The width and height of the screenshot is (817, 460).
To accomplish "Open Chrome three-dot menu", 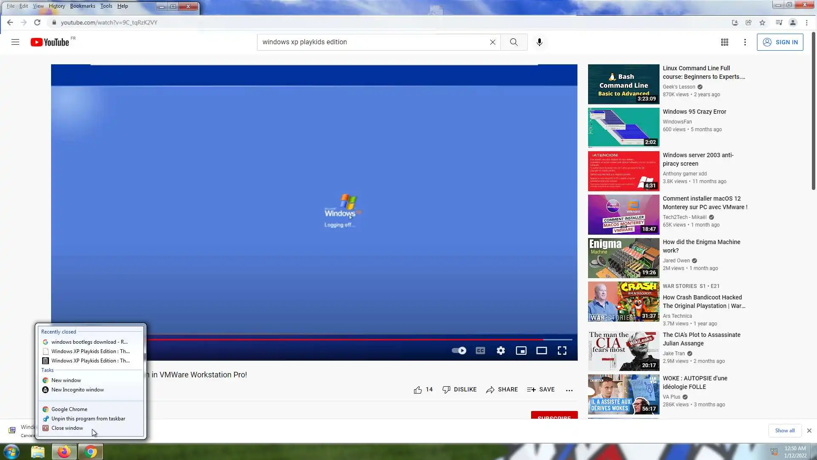I will click(x=807, y=23).
